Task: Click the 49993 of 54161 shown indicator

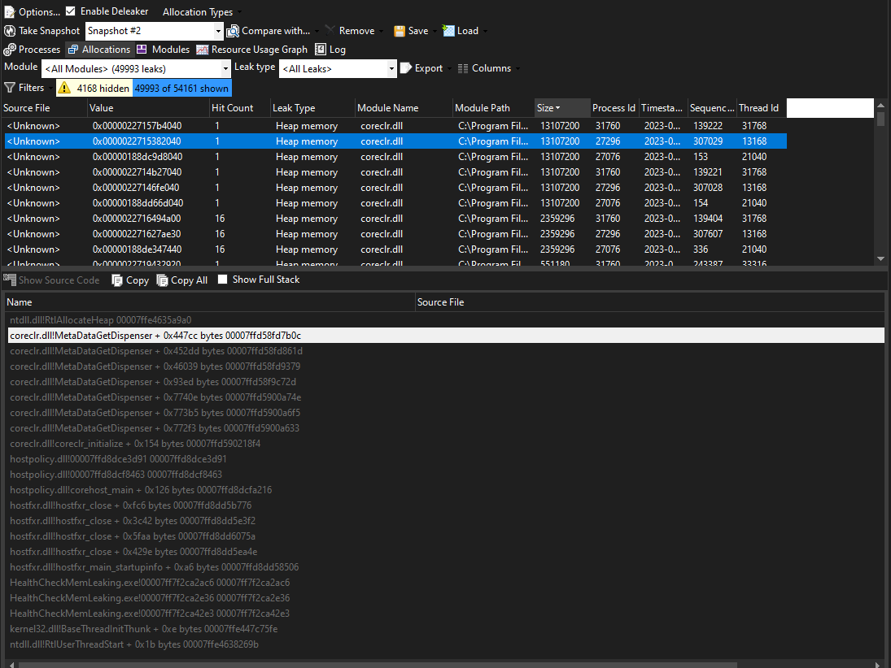Action: coord(181,88)
